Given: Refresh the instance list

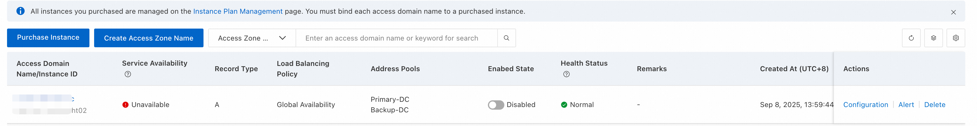Looking at the screenshot, I should (911, 38).
